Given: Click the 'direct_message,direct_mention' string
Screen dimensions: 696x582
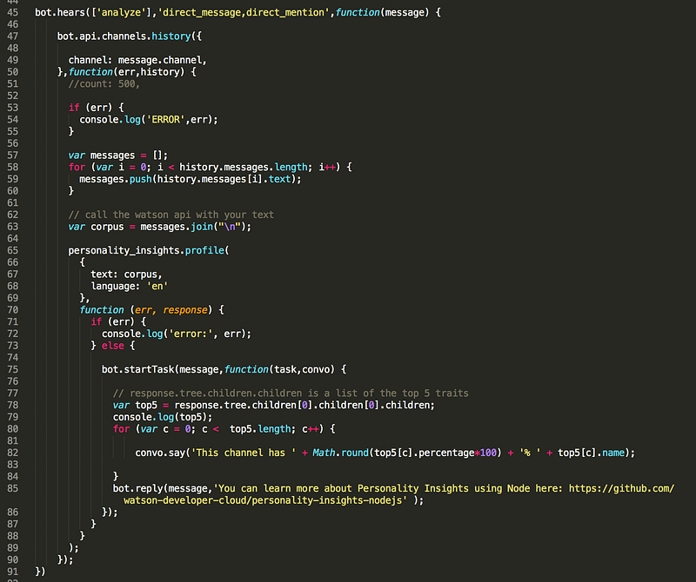Looking at the screenshot, I should tap(244, 12).
